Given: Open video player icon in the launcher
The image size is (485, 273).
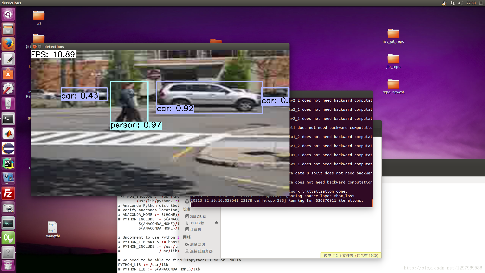Looking at the screenshot, I should [x=8, y=178].
